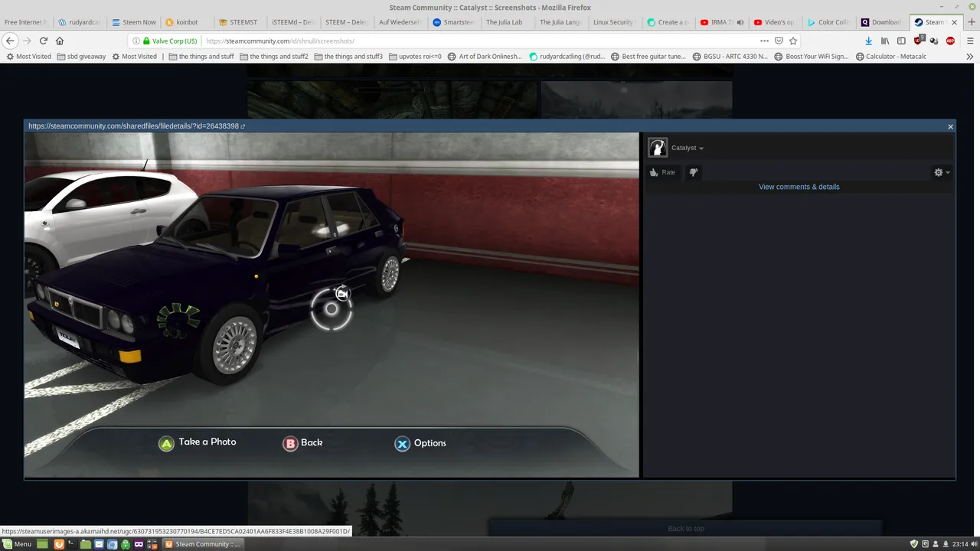
Task: Open the Linux Mint Menu button
Action: point(17,544)
